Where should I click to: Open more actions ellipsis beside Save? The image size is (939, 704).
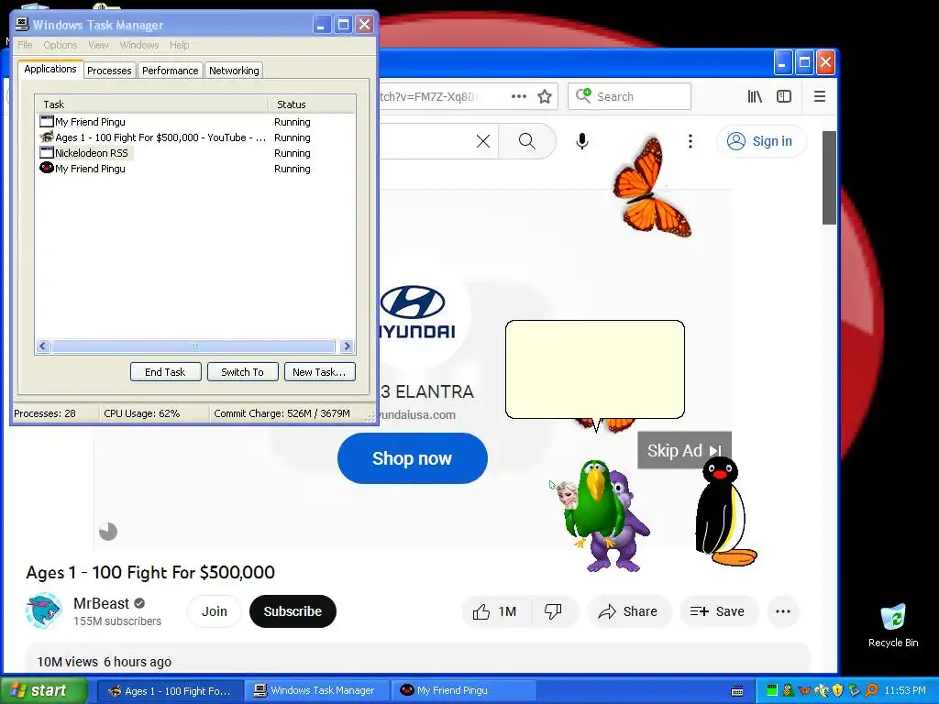click(x=783, y=611)
